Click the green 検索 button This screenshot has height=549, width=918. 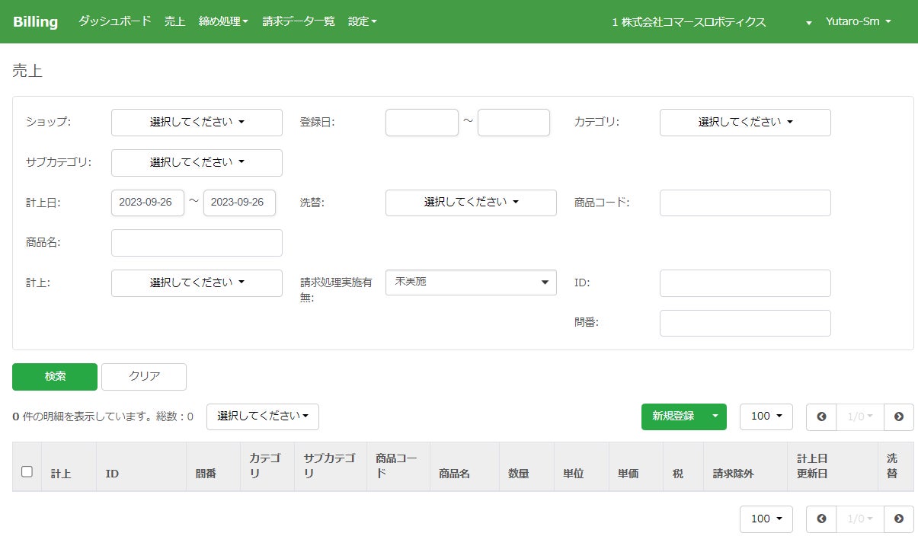point(55,376)
